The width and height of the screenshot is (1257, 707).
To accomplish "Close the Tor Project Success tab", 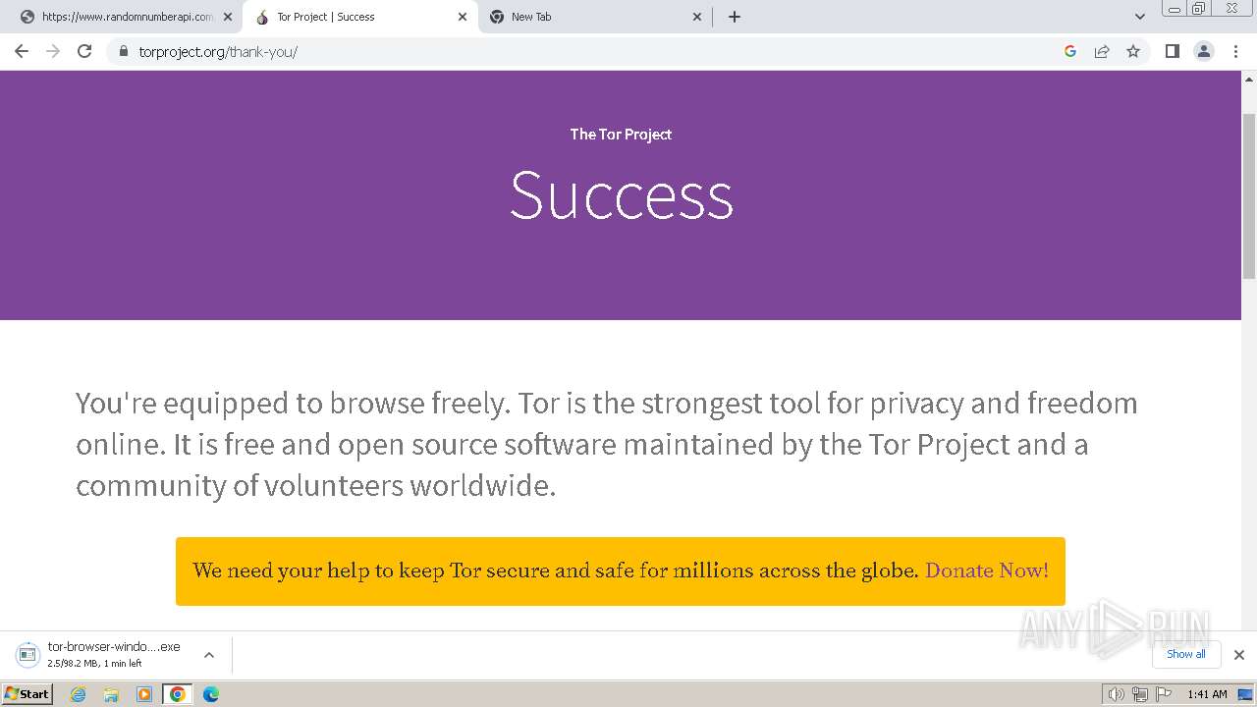I will pyautogui.click(x=463, y=17).
